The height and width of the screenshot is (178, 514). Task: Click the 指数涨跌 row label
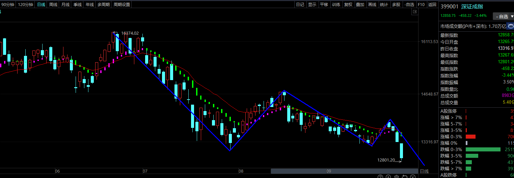point(449,69)
